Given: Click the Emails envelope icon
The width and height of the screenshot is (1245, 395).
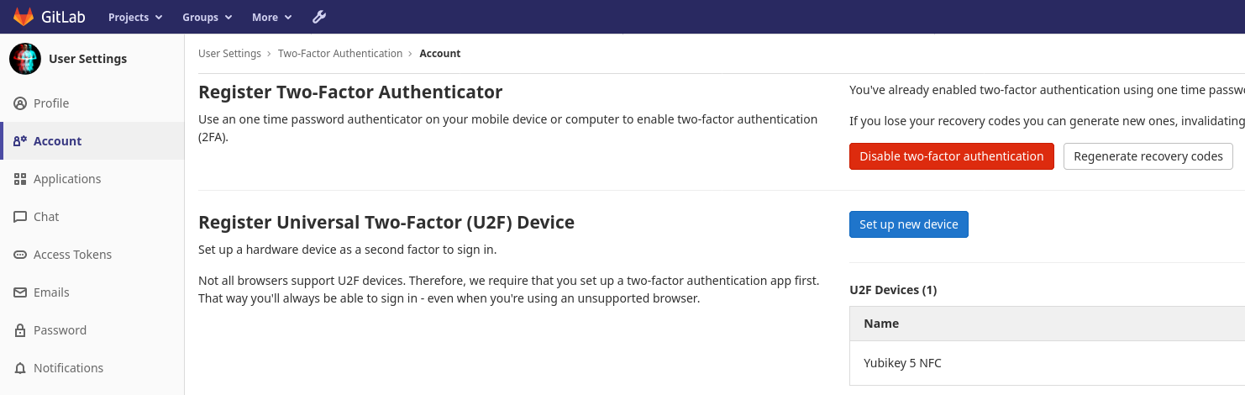Looking at the screenshot, I should (20, 292).
